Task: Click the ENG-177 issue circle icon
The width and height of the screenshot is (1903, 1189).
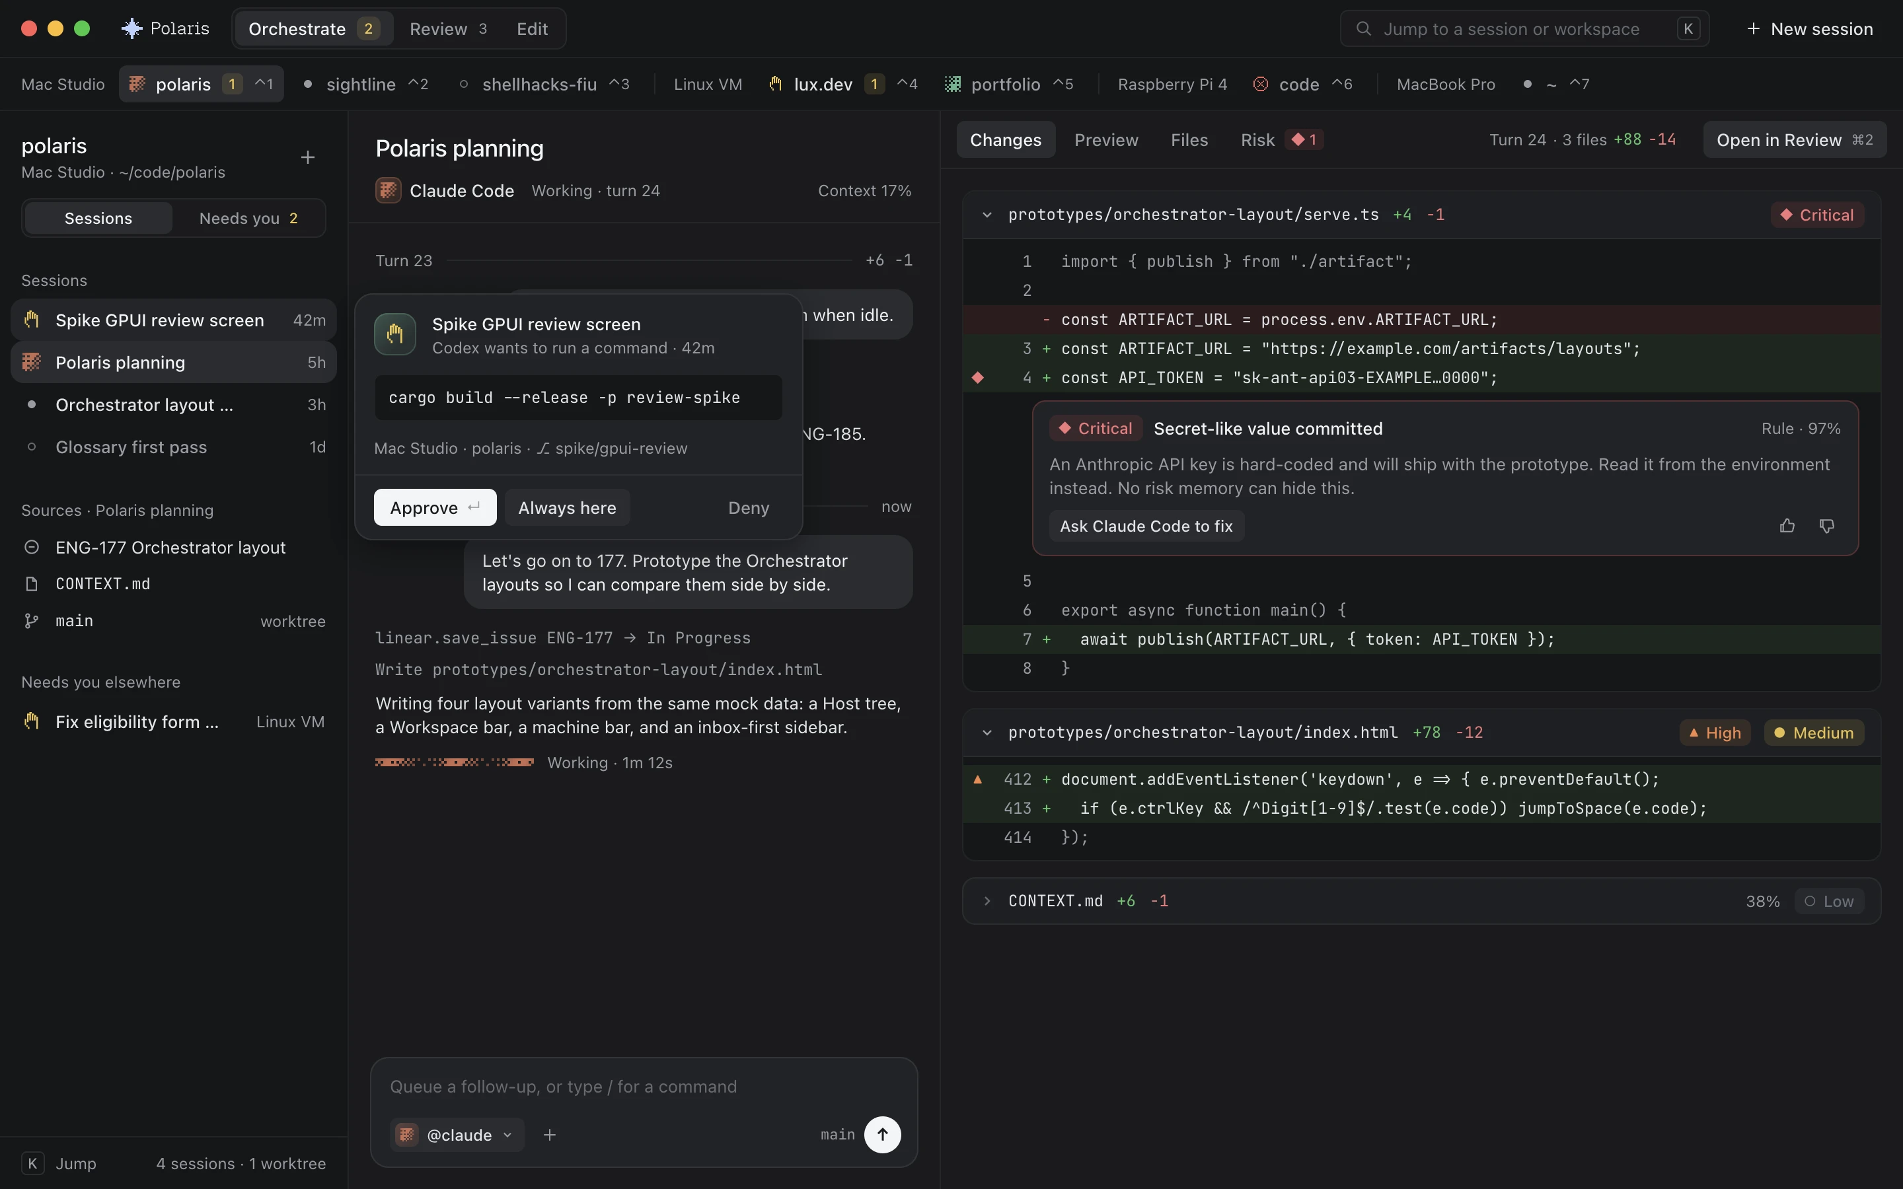Action: [32, 548]
